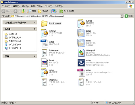Click the Install_manual folder name label
This screenshot has height=105, width=135.
[55, 23]
